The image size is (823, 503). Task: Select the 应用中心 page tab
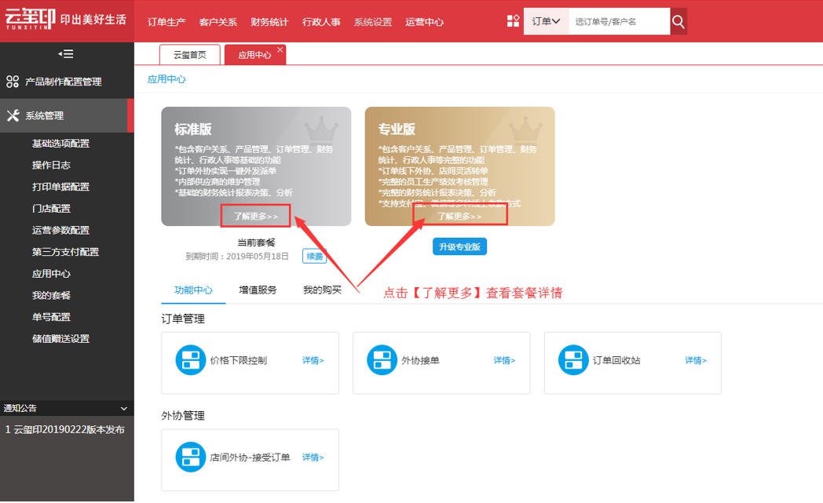[254, 55]
